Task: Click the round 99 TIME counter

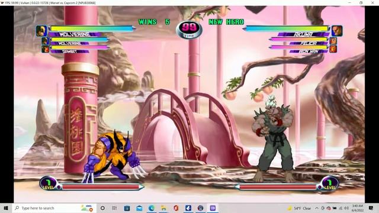Action: [x=189, y=29]
